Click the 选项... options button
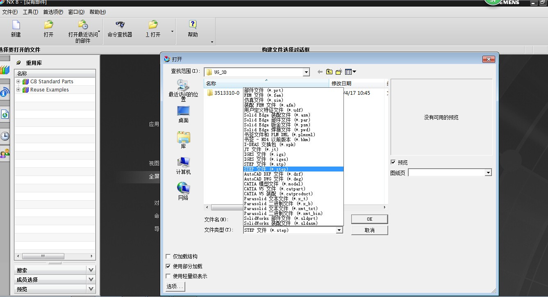The image size is (548, 297). pyautogui.click(x=175, y=286)
